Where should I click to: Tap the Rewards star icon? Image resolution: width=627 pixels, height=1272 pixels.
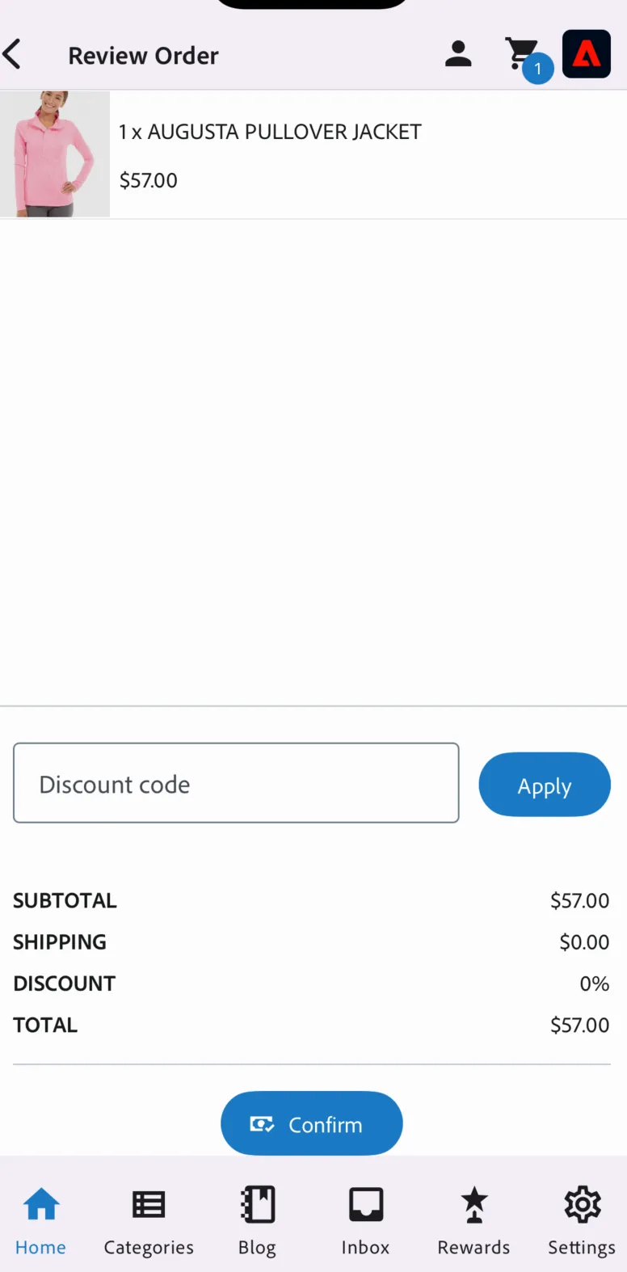pos(474,1204)
